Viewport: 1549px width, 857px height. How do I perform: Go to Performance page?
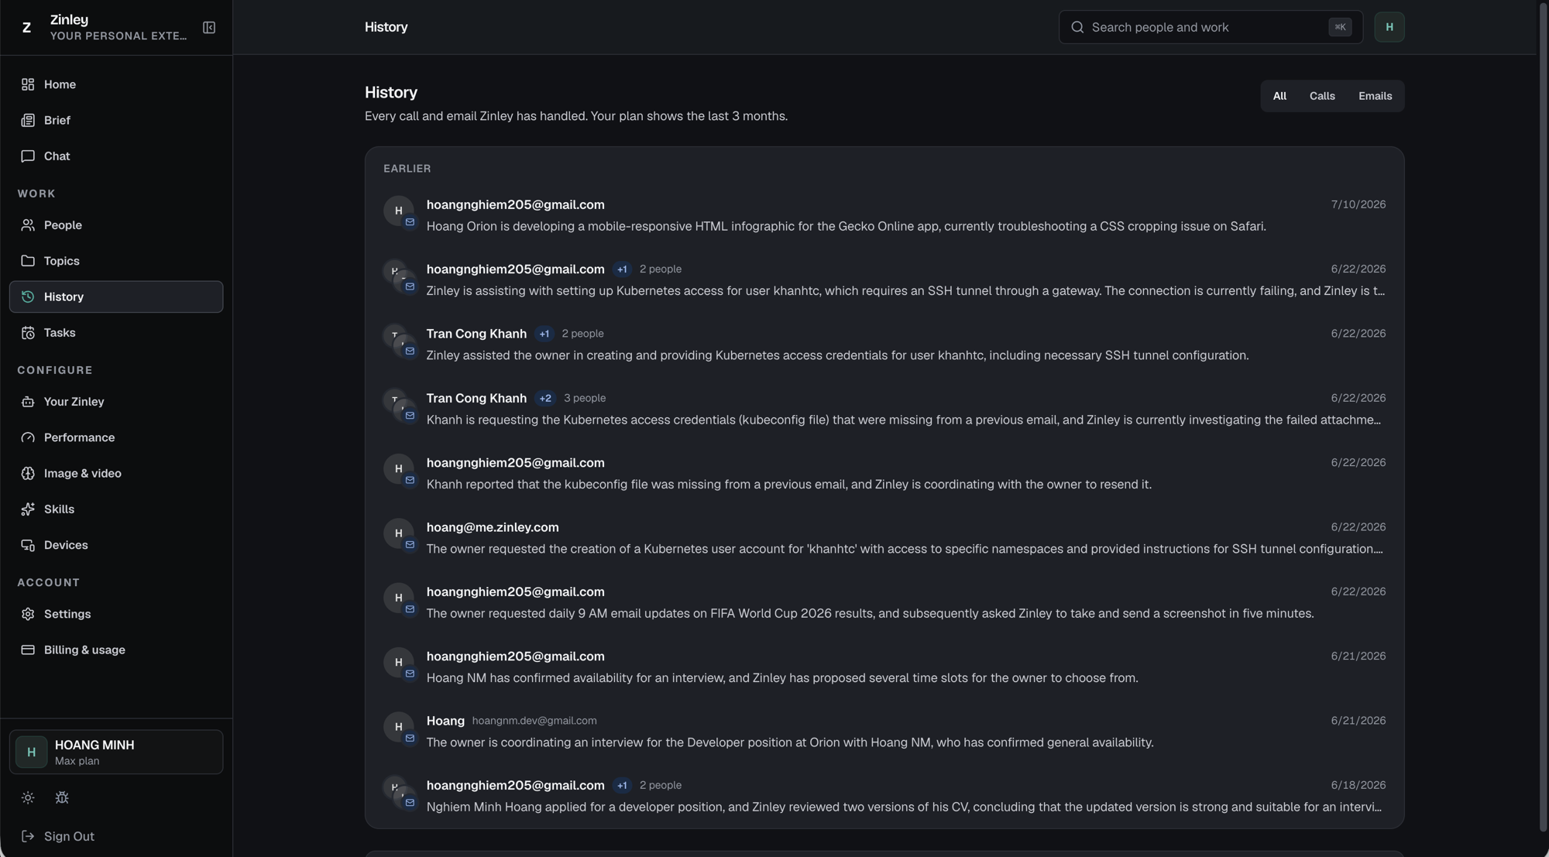(116, 437)
